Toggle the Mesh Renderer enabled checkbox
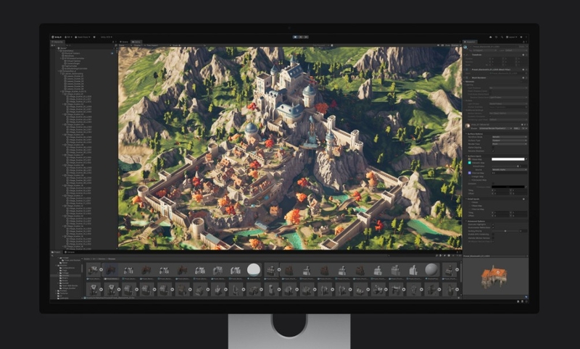The height and width of the screenshot is (349, 580). 470,77
